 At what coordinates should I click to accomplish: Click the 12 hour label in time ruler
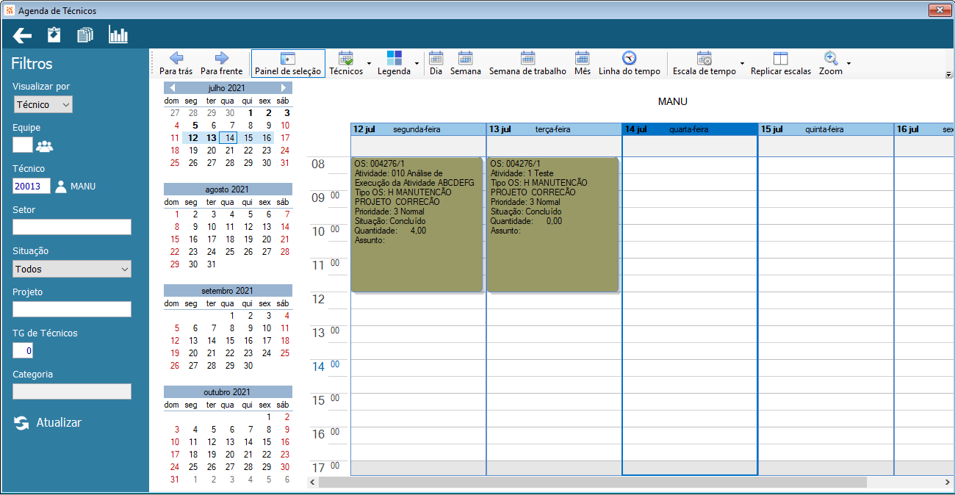coord(318,299)
